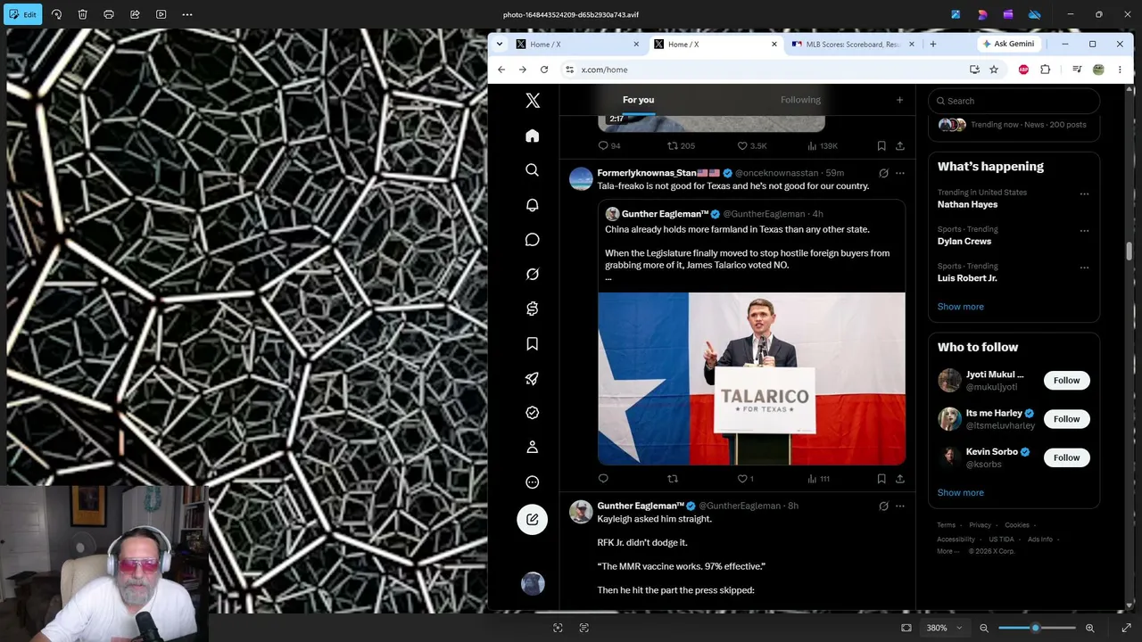Reload the x.com page
This screenshot has height=642, width=1142.
[x=544, y=70]
